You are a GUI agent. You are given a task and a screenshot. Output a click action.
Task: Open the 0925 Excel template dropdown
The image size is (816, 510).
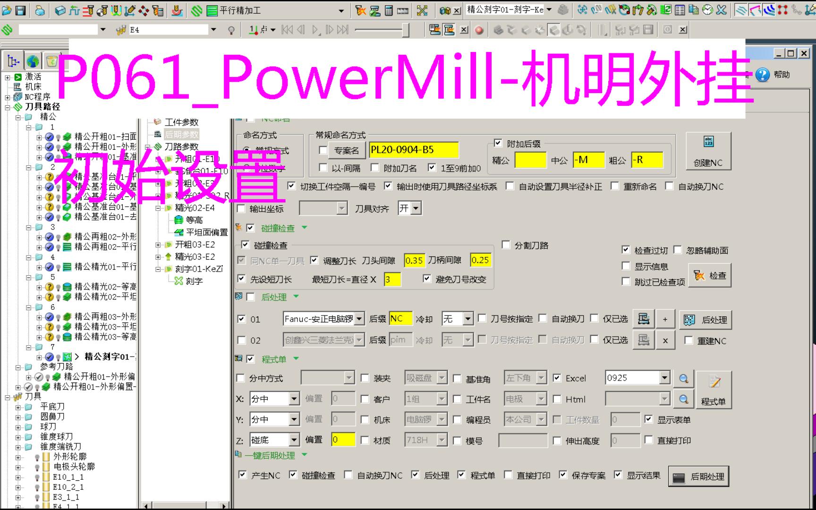pyautogui.click(x=665, y=378)
